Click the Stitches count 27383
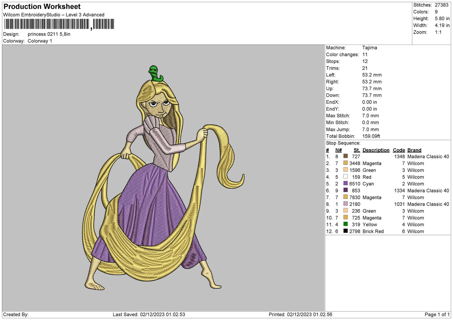 442,5
